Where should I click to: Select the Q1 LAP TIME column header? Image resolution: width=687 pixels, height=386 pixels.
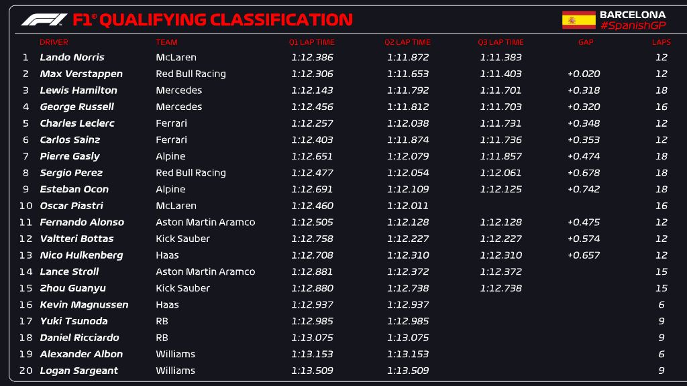point(311,42)
